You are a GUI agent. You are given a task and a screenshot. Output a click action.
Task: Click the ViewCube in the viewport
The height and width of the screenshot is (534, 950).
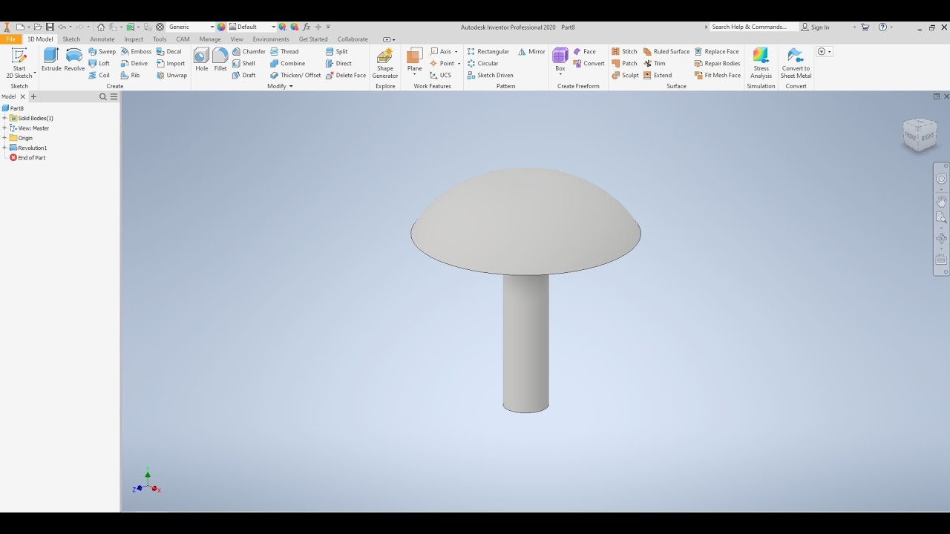coord(920,135)
